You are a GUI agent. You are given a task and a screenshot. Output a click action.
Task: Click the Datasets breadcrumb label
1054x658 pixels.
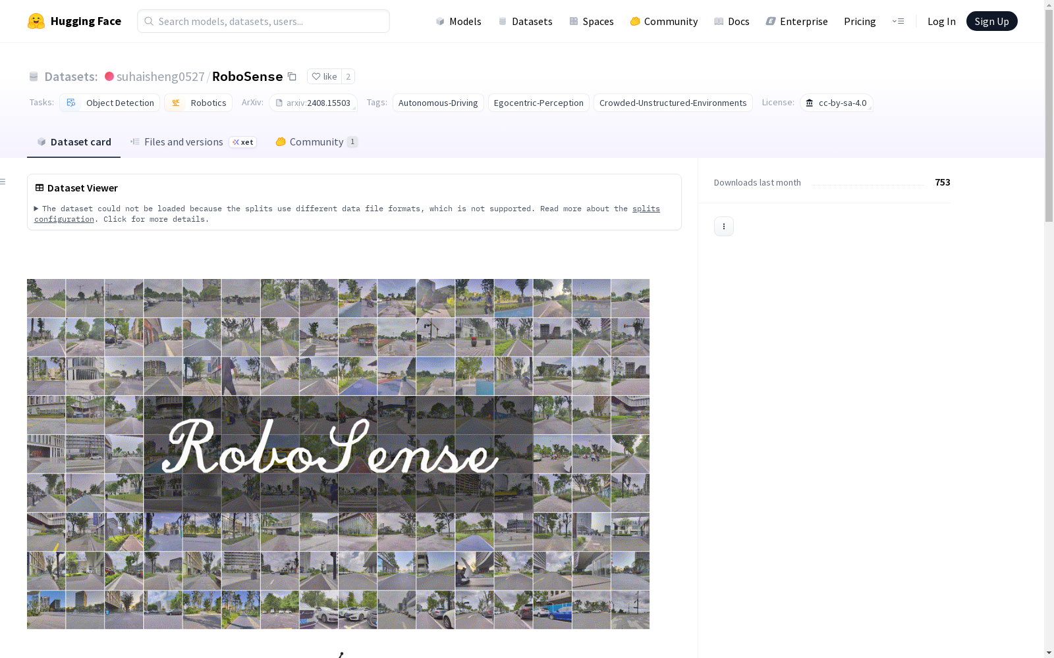click(71, 76)
